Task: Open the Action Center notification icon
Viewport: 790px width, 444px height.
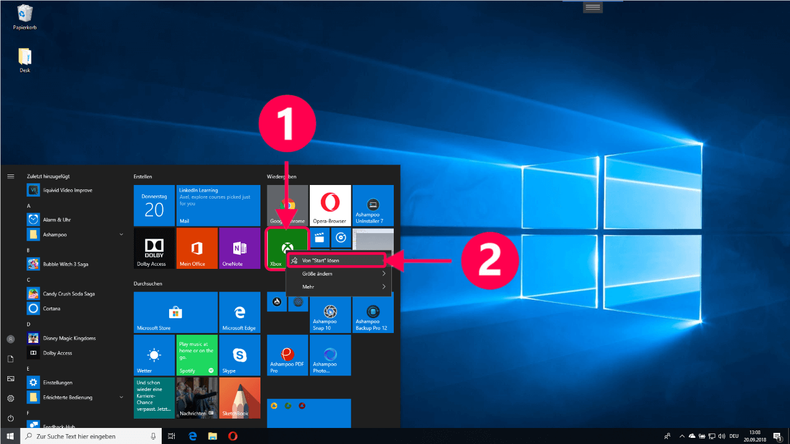Action: point(777,436)
